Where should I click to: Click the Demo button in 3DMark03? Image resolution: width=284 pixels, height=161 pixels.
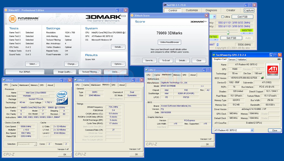[x=115, y=72]
